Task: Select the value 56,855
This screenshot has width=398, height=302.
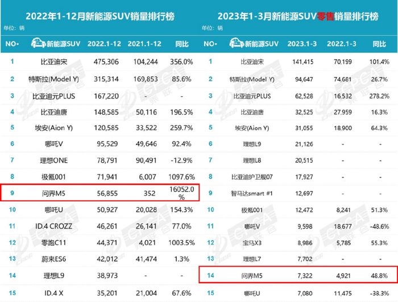Action: (x=107, y=193)
